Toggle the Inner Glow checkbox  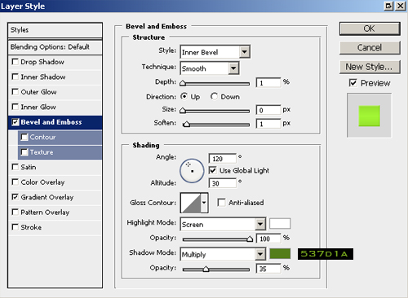[x=15, y=107]
